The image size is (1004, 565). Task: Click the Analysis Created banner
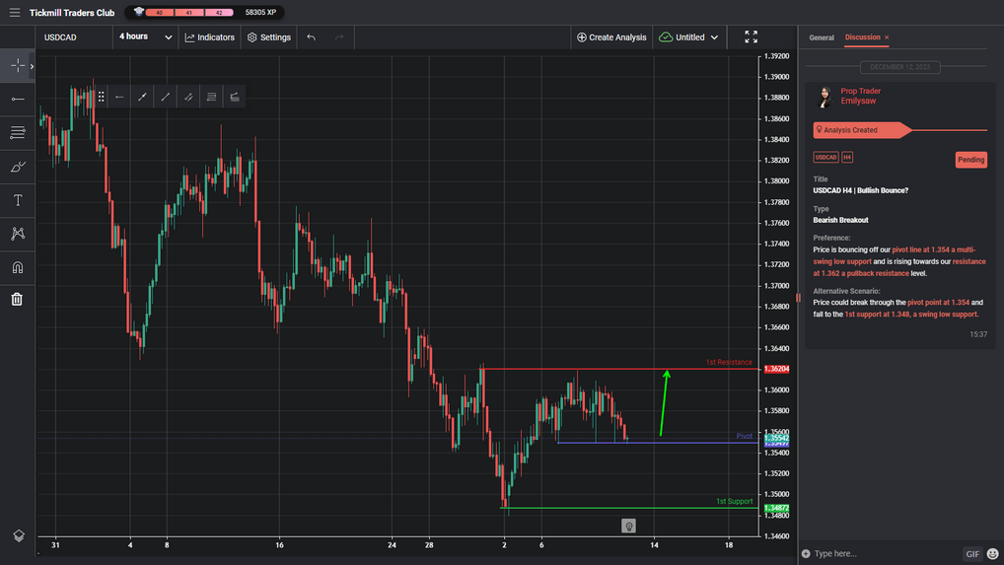pos(861,130)
